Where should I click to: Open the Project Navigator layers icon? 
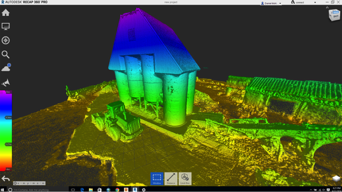336,178
